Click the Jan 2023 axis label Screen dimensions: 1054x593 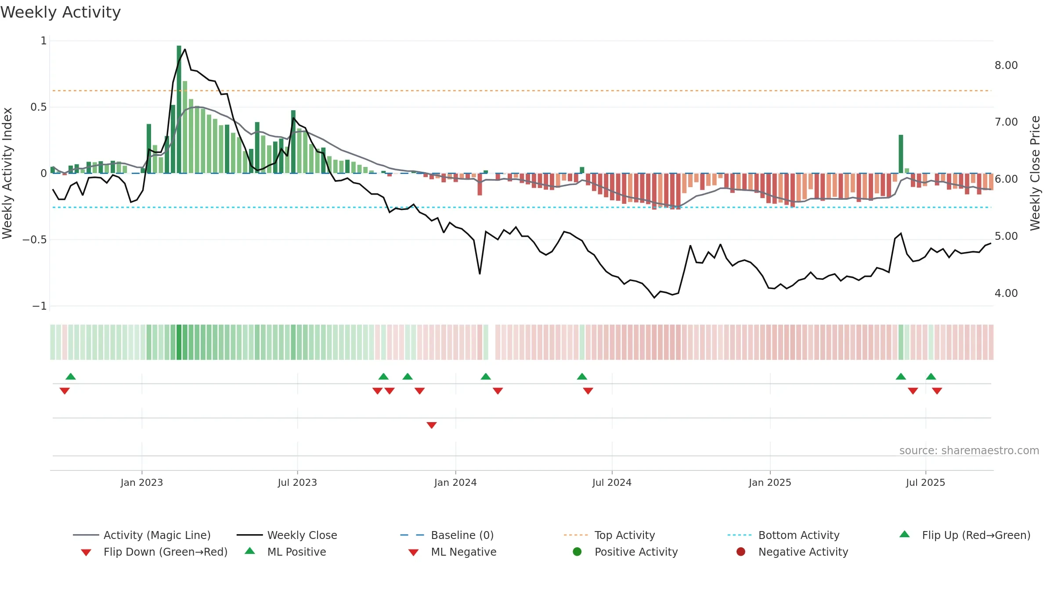(142, 482)
